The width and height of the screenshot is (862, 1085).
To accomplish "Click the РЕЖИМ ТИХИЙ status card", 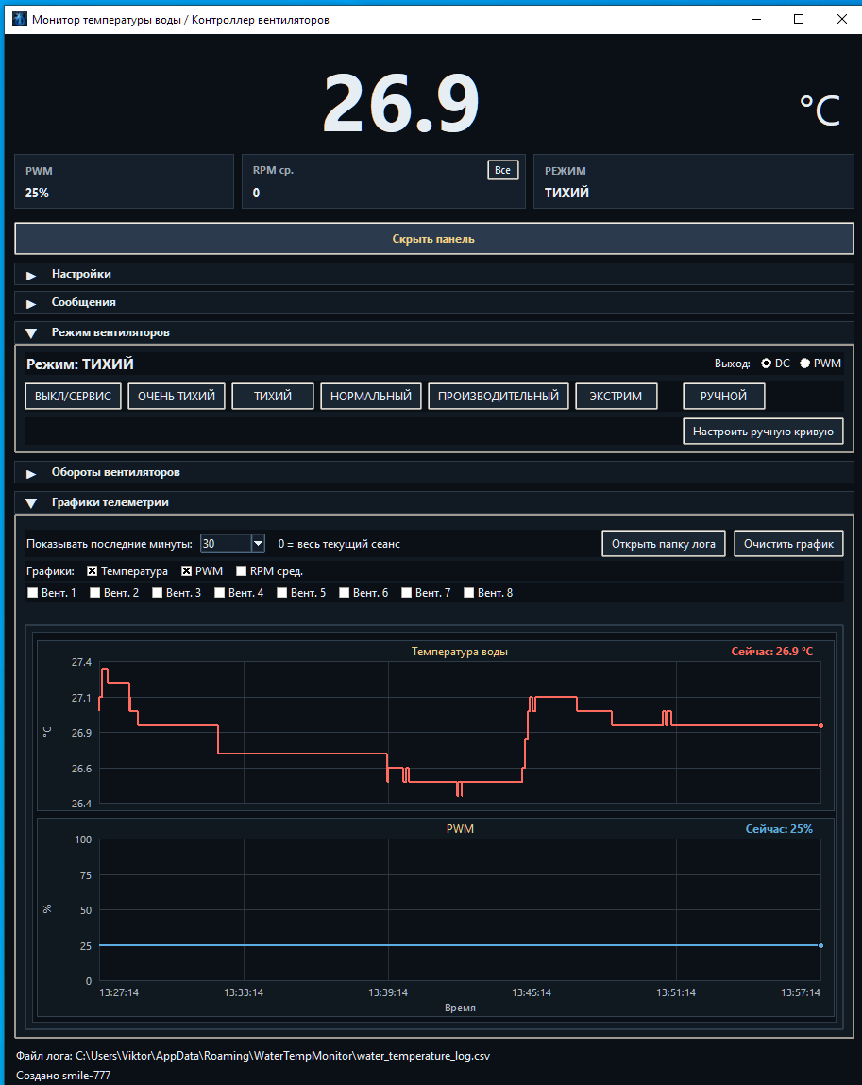I will click(x=694, y=181).
